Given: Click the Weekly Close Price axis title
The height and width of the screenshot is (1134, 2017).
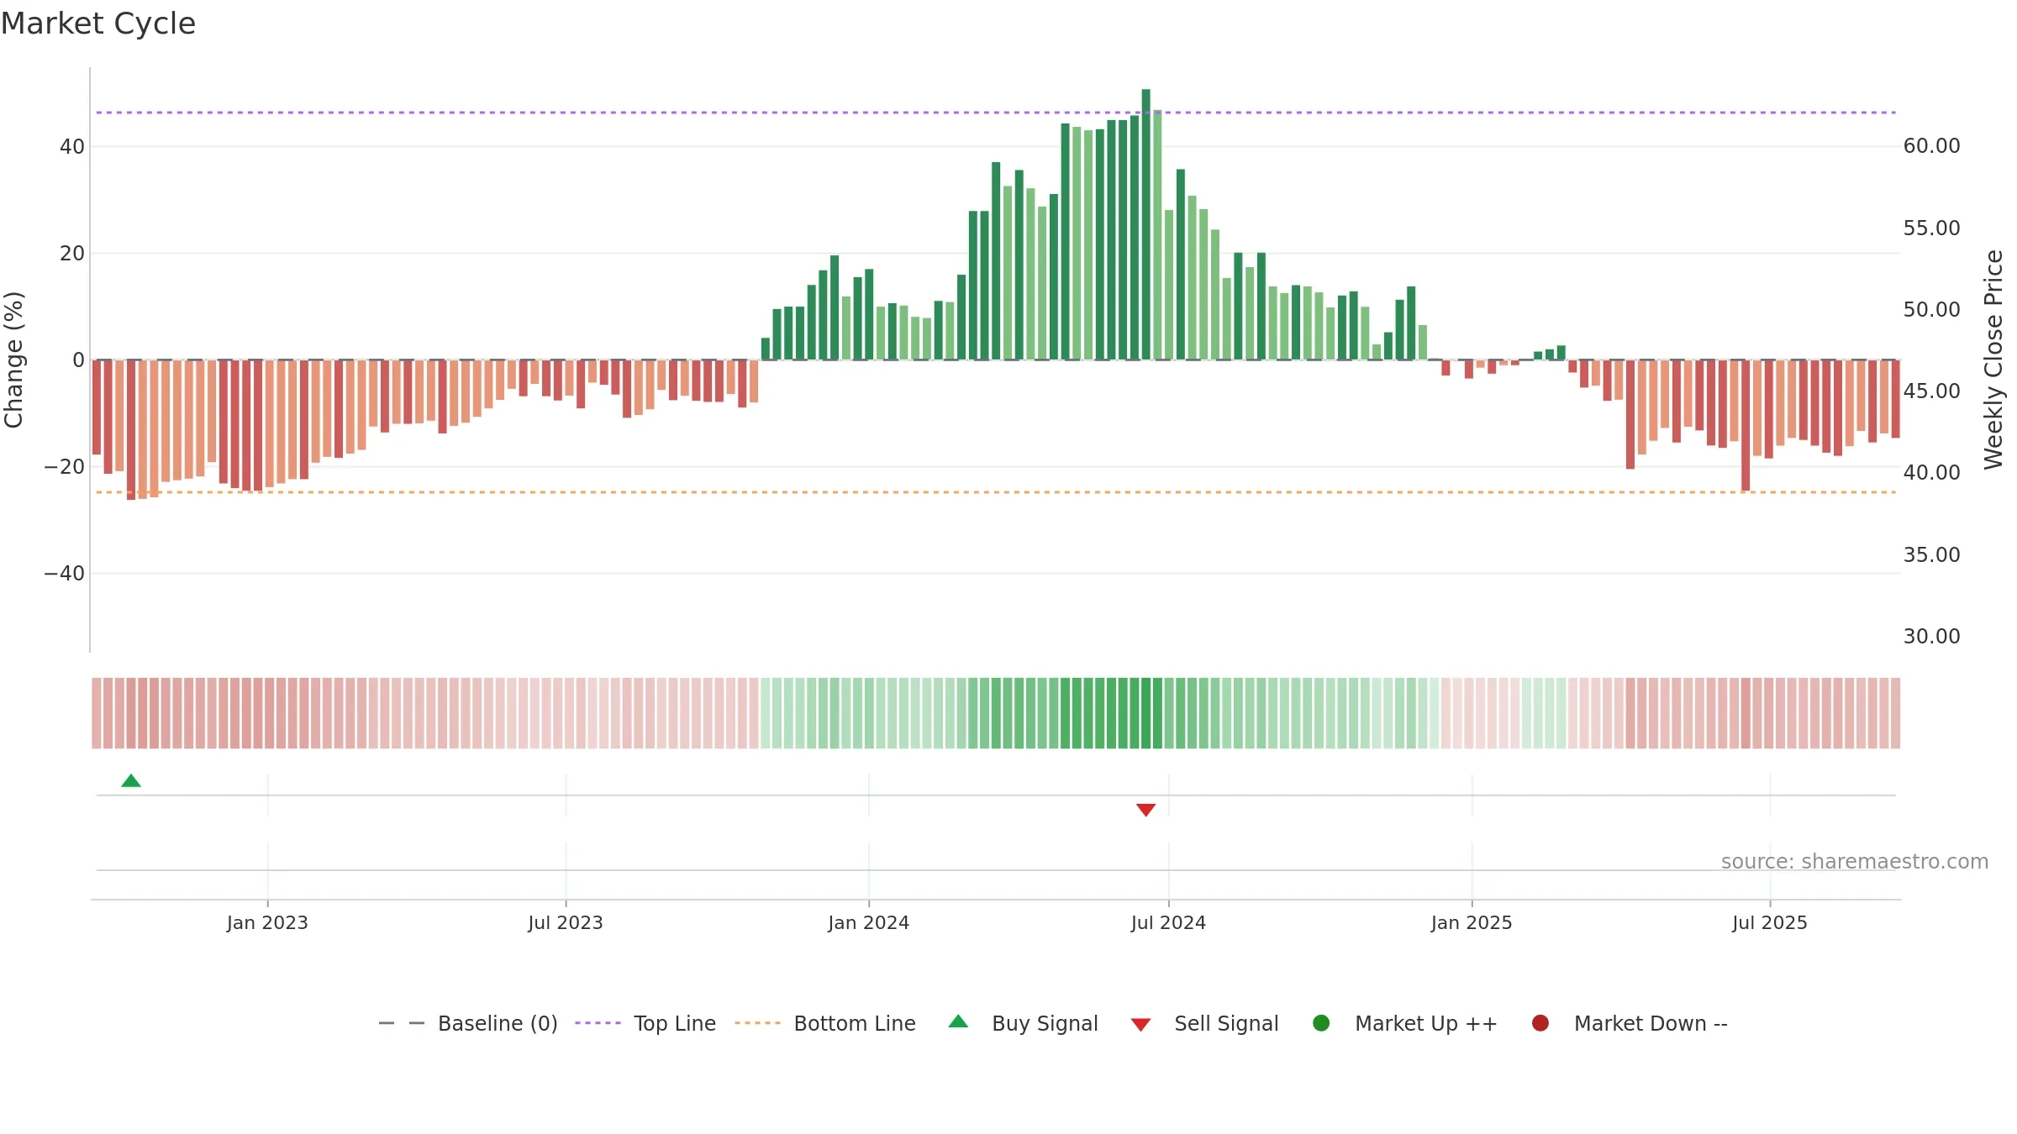Looking at the screenshot, I should [x=1994, y=360].
